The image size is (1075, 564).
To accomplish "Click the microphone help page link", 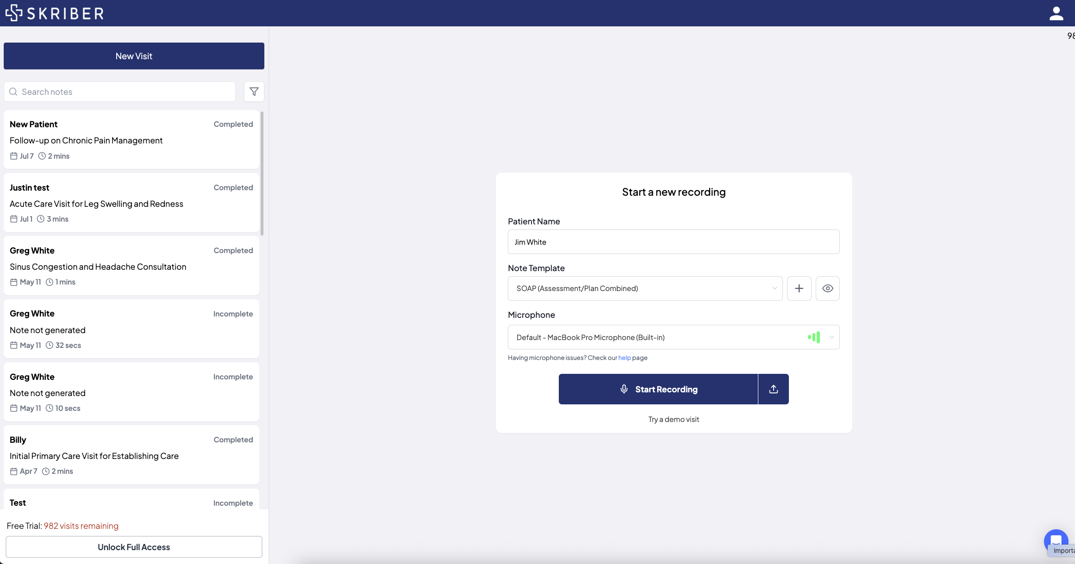I will coord(624,358).
